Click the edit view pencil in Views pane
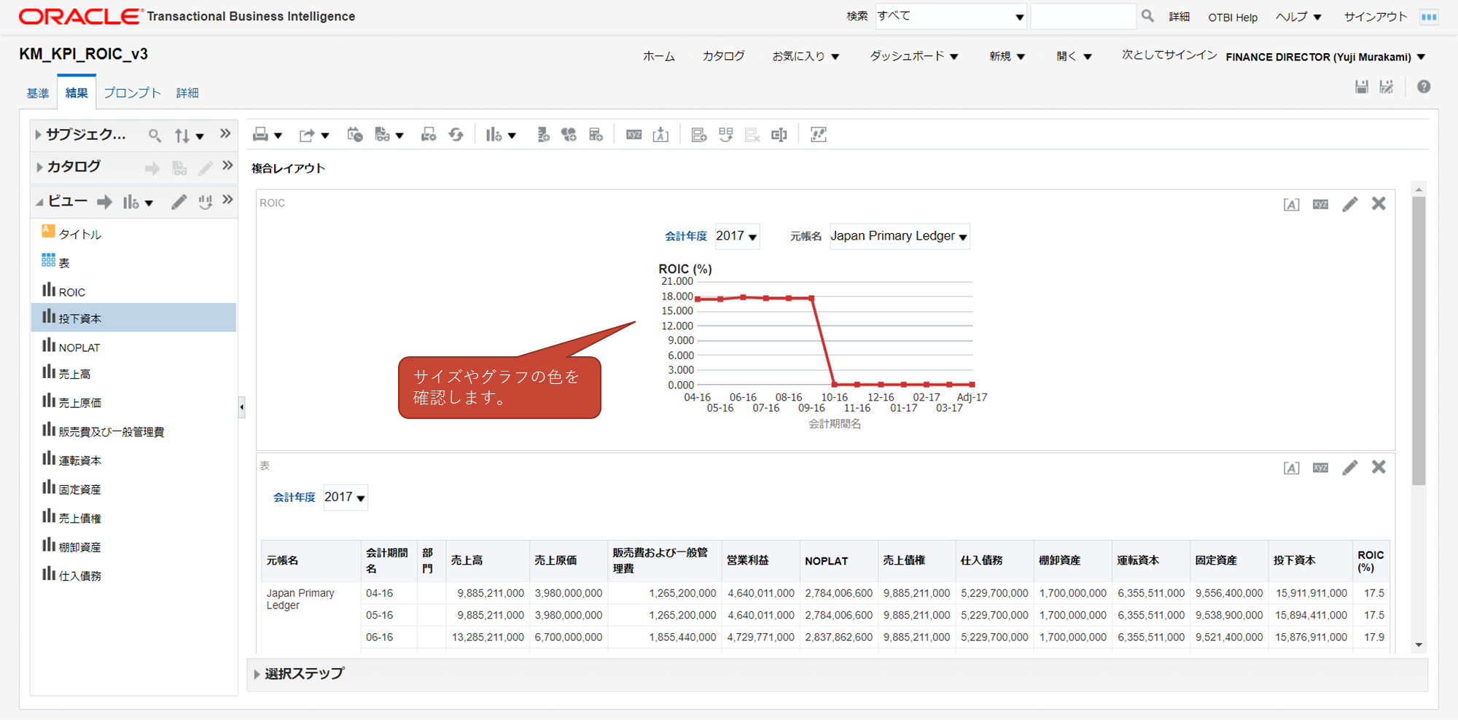The image size is (1458, 722). coord(179,202)
